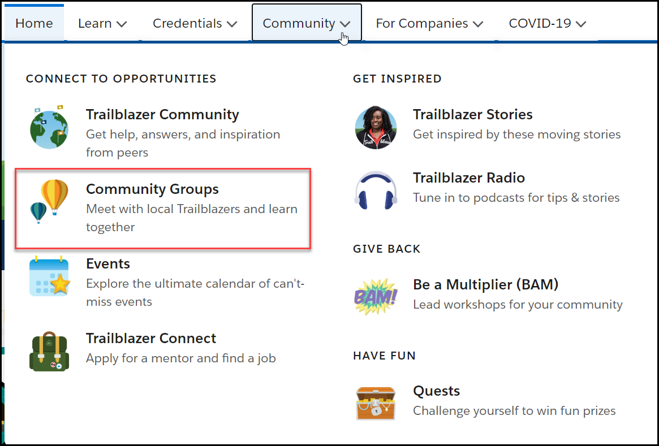Image resolution: width=659 pixels, height=446 pixels.
Task: Click the Events calendar star icon
Action: click(x=49, y=276)
